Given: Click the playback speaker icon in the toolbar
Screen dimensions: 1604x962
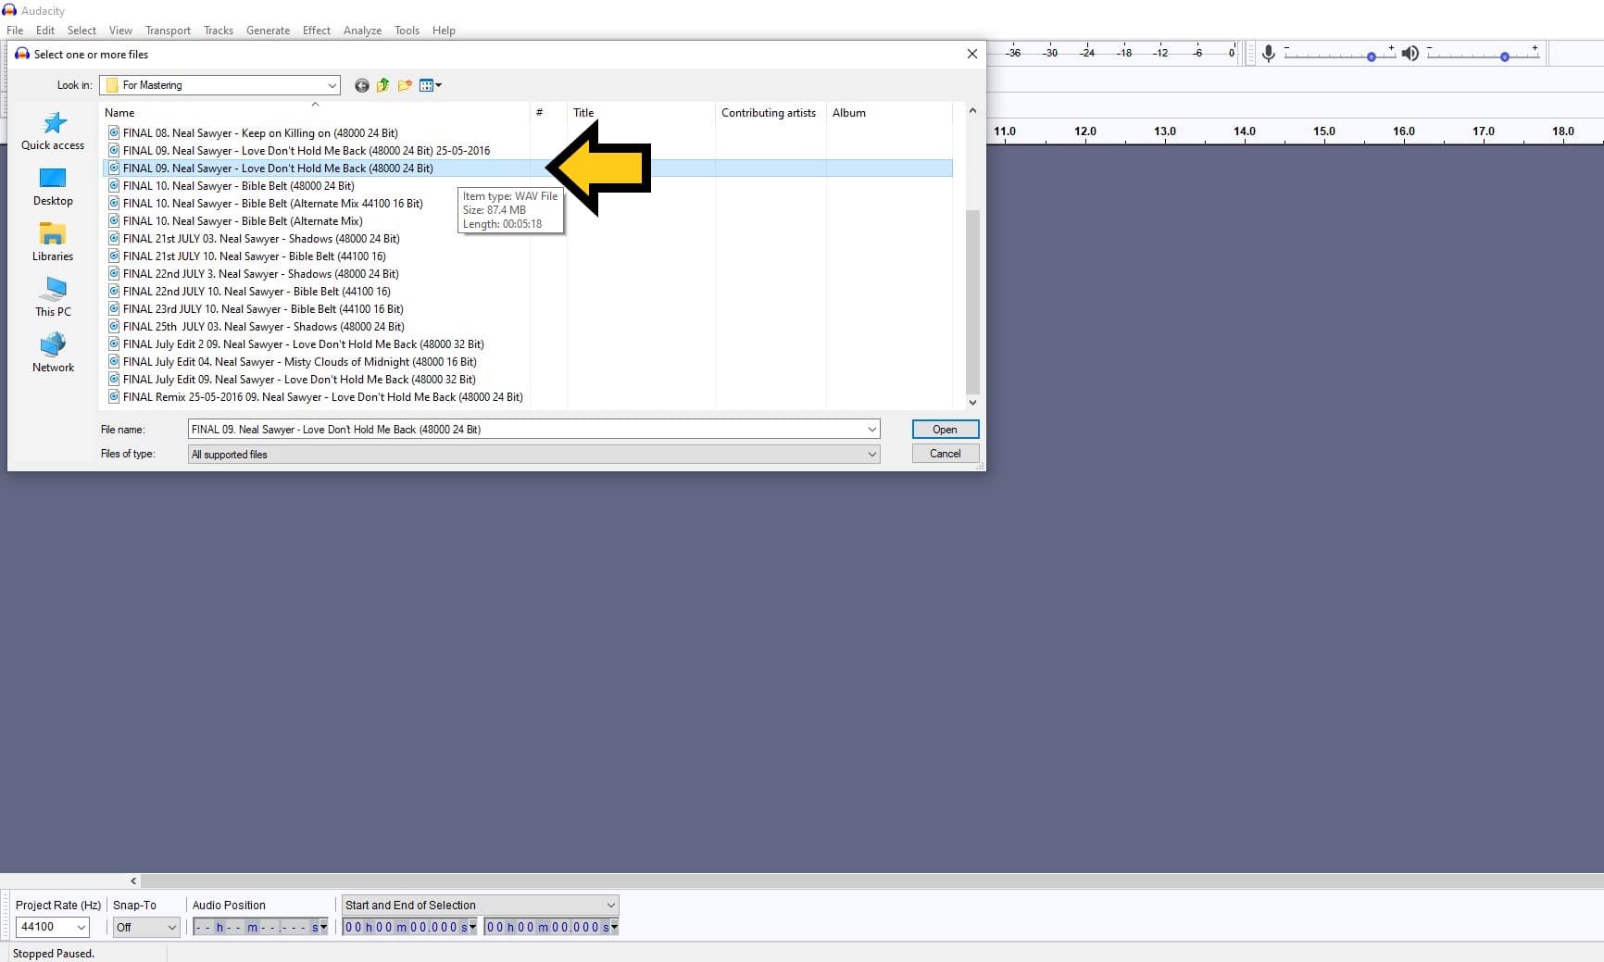Looking at the screenshot, I should point(1410,53).
